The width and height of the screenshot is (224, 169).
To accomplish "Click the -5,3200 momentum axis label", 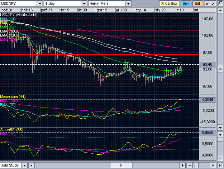I will point(208,110).
